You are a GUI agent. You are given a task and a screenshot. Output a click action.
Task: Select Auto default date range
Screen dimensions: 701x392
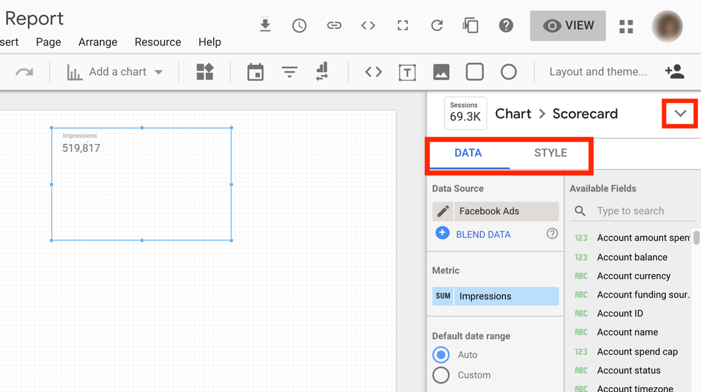[x=441, y=355]
